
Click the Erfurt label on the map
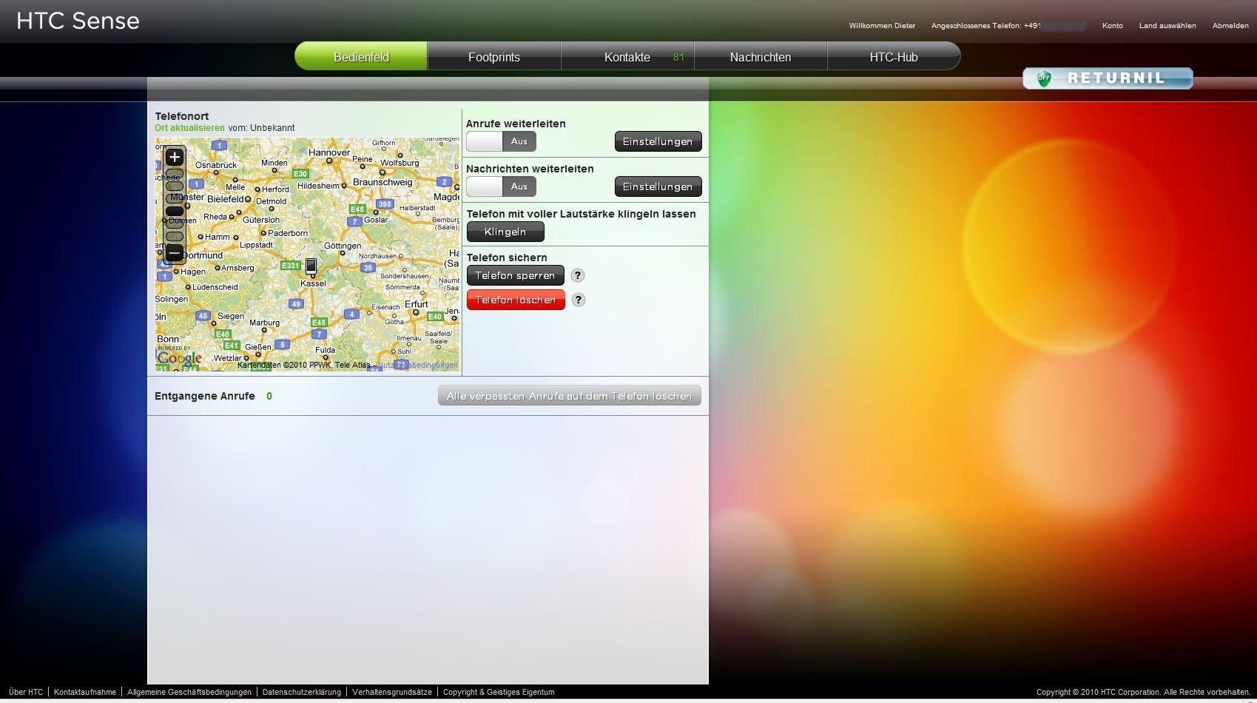click(417, 304)
